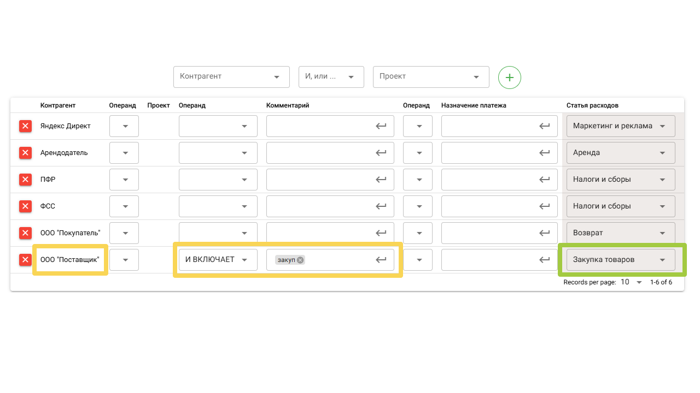Remove the ФСС rule with red X
This screenshot has height=393, width=700.
click(x=25, y=206)
